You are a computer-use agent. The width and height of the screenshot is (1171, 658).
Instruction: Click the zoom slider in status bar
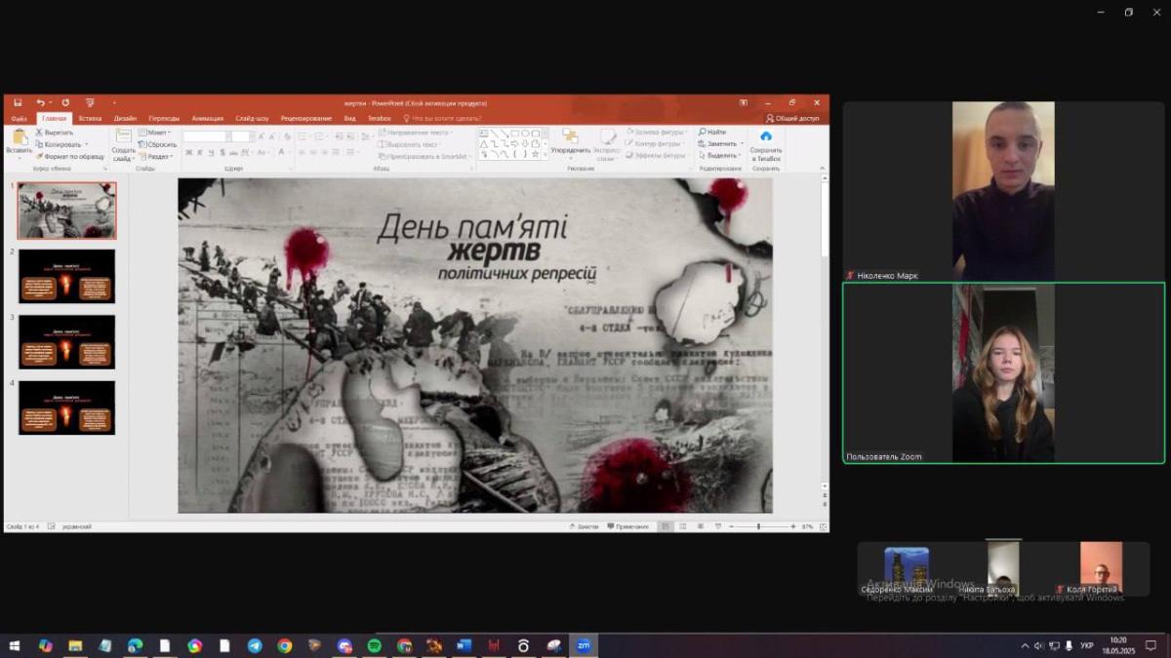[x=758, y=526]
